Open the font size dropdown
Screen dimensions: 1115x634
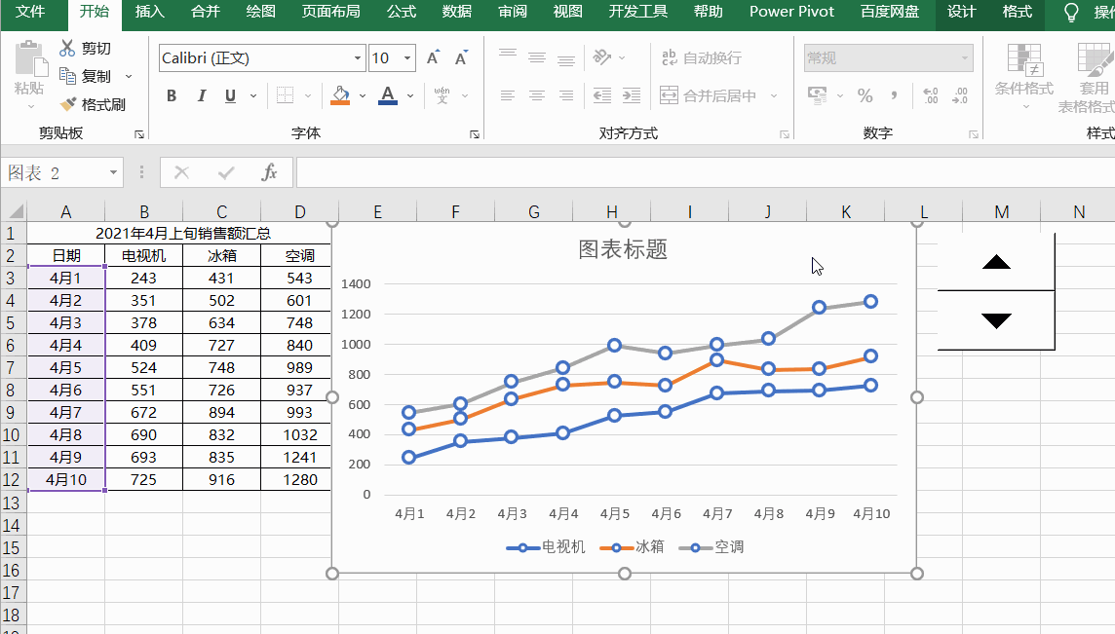point(407,58)
